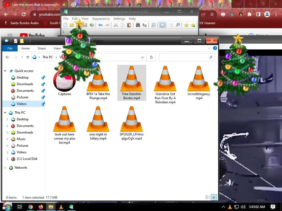This screenshot has width=282, height=211.
Task: Switch to details view in Explorer status bar
Action: tap(208, 197)
